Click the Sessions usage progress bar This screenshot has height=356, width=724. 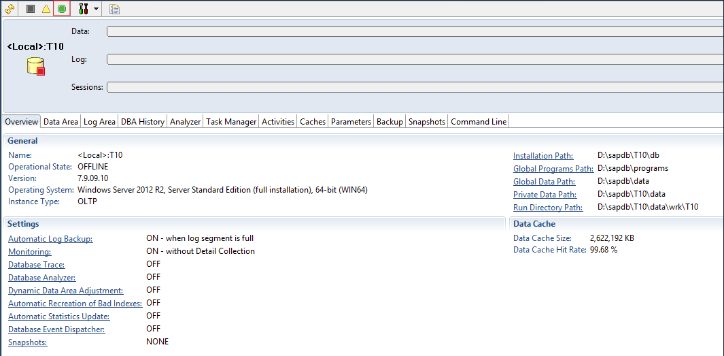[415, 87]
